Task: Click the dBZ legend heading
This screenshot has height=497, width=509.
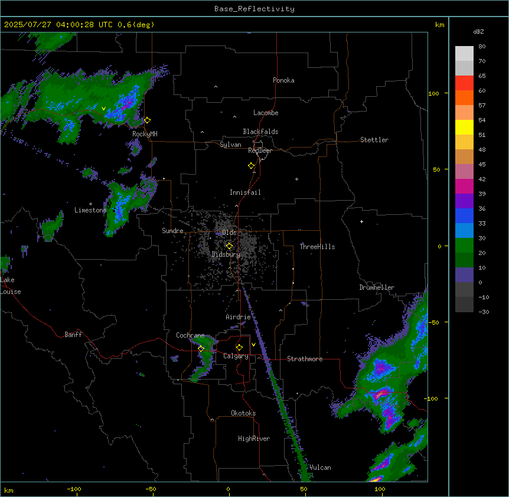Action: [478, 31]
